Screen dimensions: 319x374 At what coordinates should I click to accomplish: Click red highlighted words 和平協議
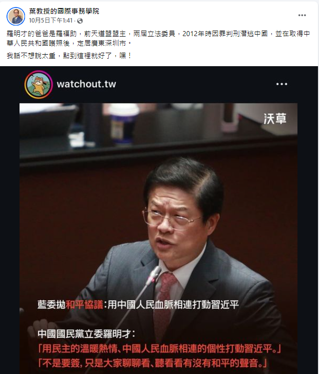(84, 305)
